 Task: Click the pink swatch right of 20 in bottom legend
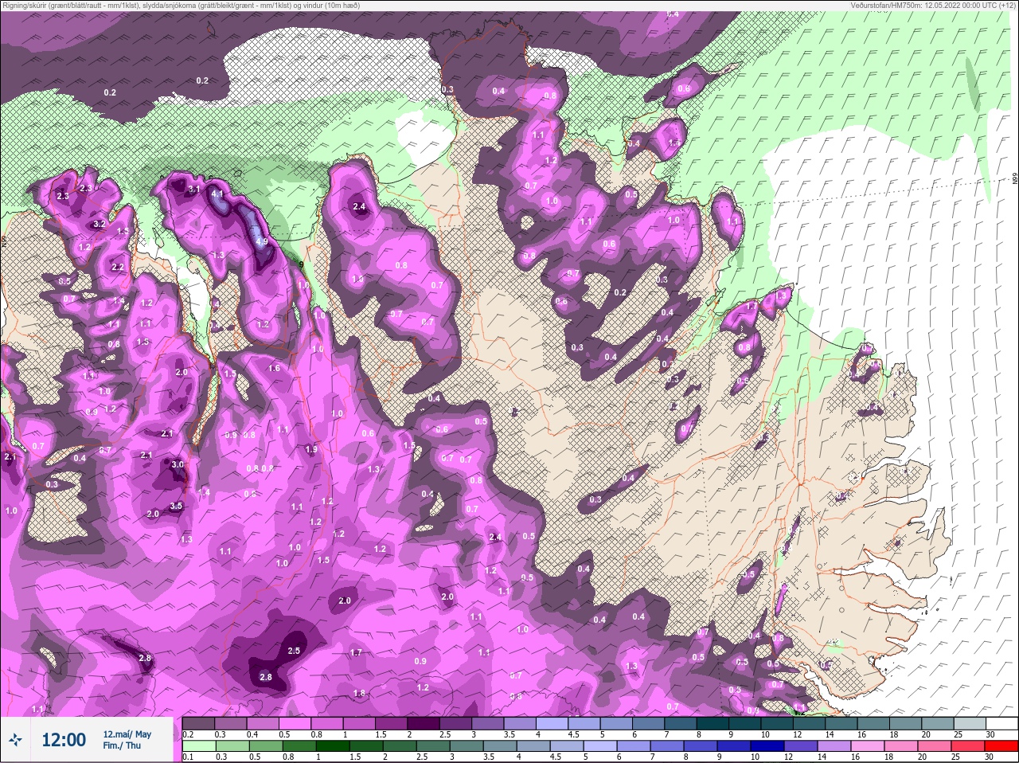point(934,746)
